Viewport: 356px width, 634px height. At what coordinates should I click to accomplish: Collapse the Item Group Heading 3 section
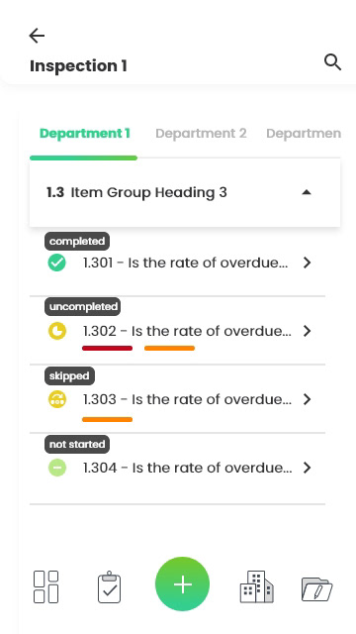tap(307, 192)
